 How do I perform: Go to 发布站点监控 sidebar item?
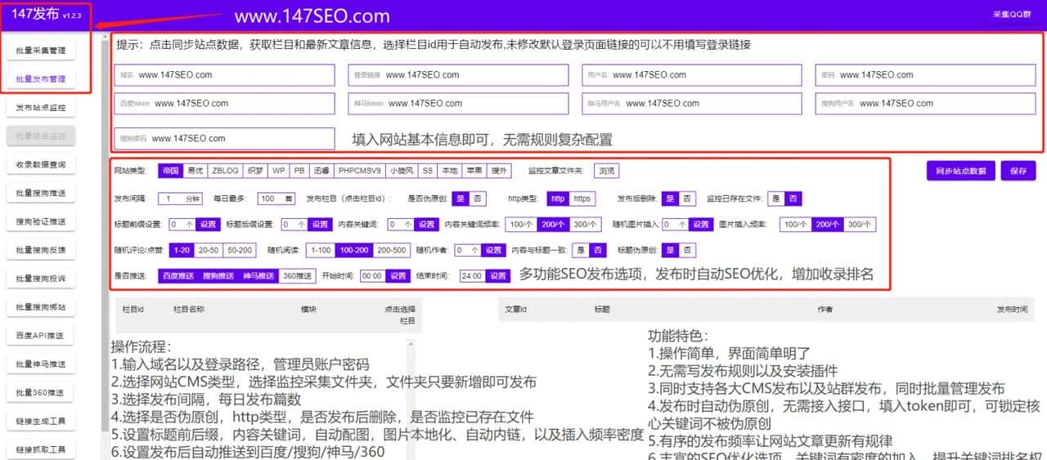[x=41, y=108]
